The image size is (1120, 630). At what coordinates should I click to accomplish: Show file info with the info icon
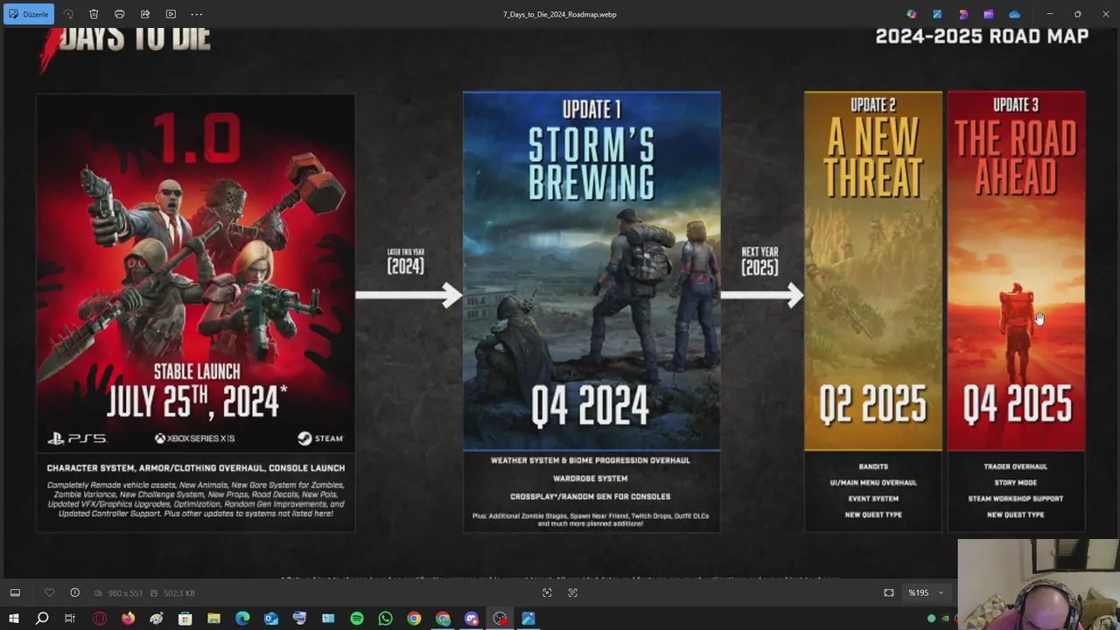[x=74, y=592]
